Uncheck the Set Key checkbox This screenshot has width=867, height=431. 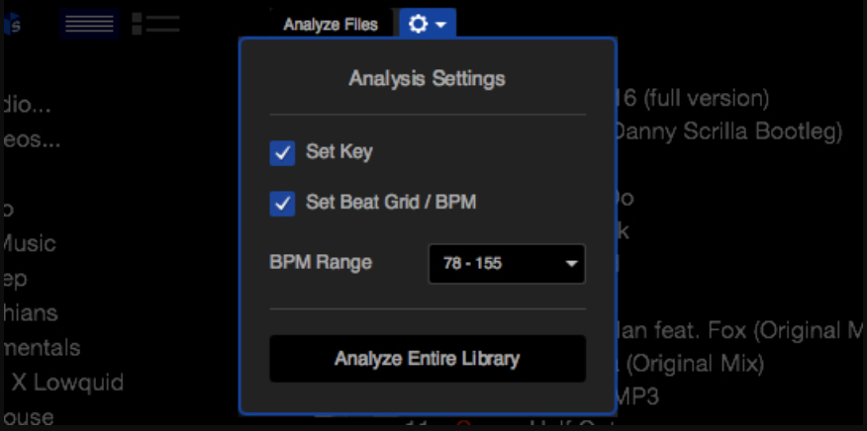click(x=282, y=153)
